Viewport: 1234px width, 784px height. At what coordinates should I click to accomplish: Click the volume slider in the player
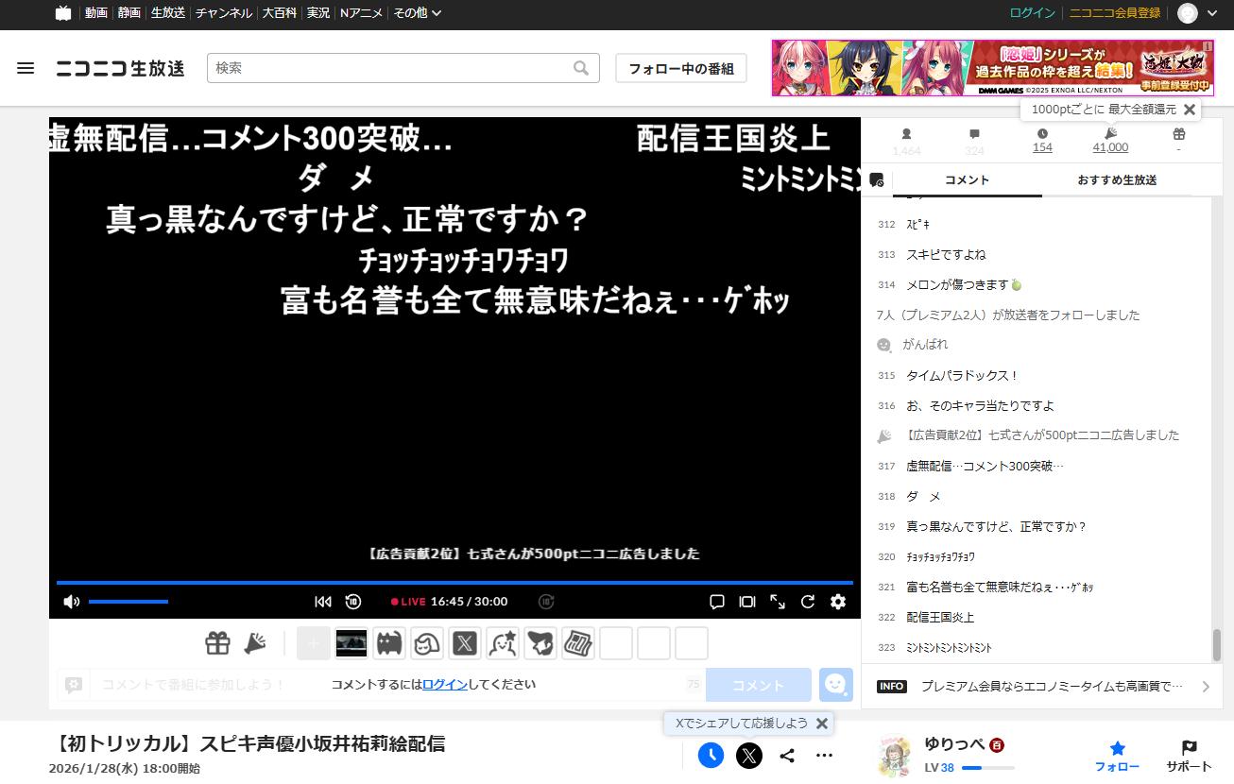[x=129, y=602]
